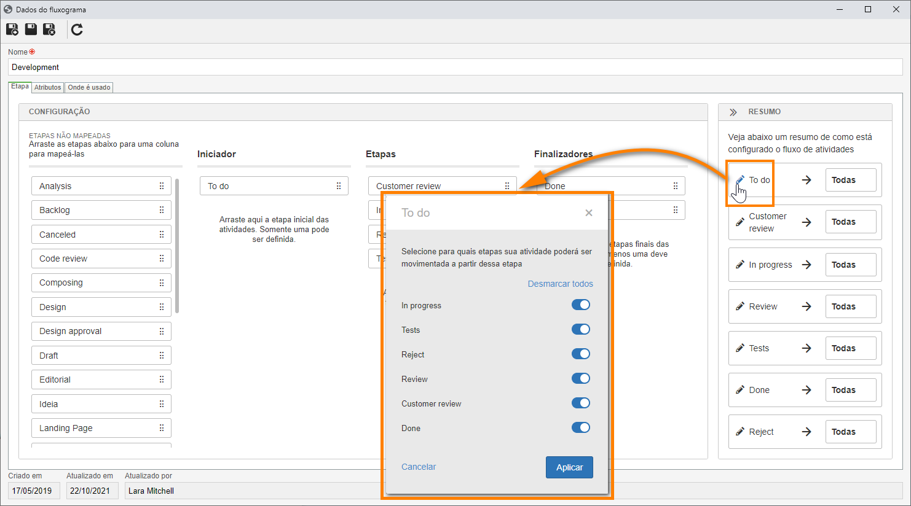Click drag handle on Composing step
911x506 pixels.
tap(162, 282)
